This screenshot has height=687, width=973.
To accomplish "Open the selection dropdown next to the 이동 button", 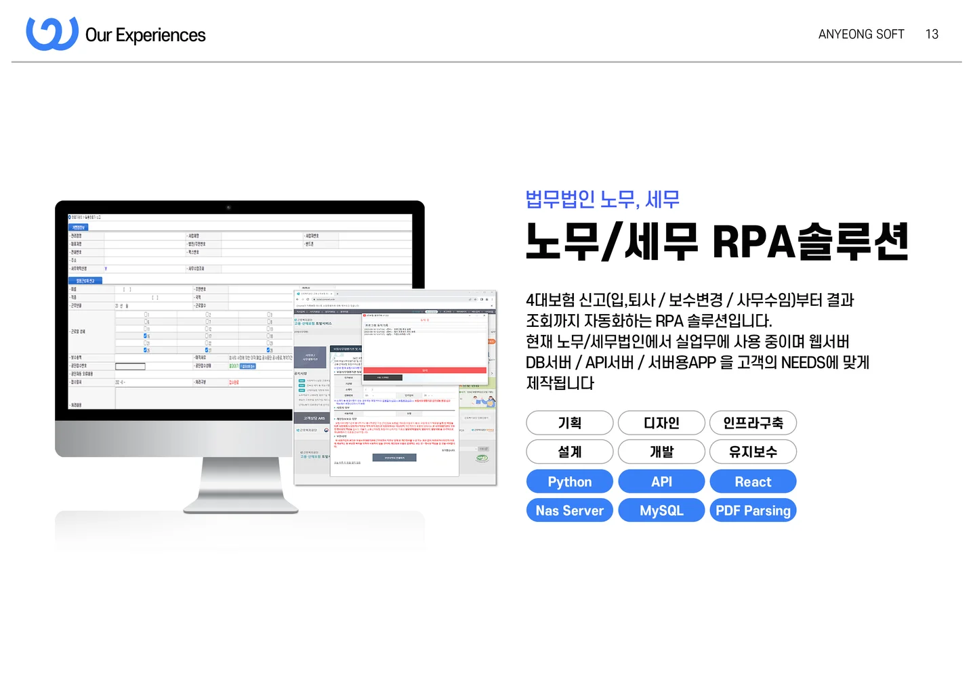I will (x=474, y=449).
